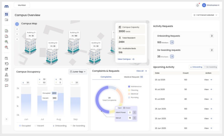This screenshot has width=224, height=136.
Task: Open the meal plate and fork sidebar icon
Action: (x=7, y=64)
